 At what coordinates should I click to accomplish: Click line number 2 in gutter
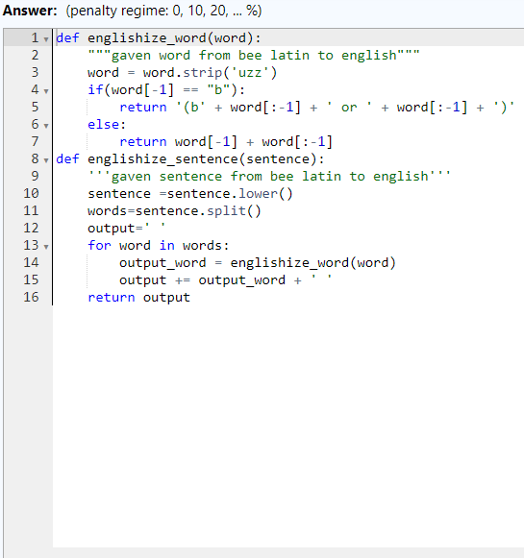pos(35,55)
